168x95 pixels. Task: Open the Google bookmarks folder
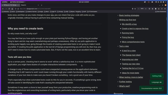(x=40, y=12)
